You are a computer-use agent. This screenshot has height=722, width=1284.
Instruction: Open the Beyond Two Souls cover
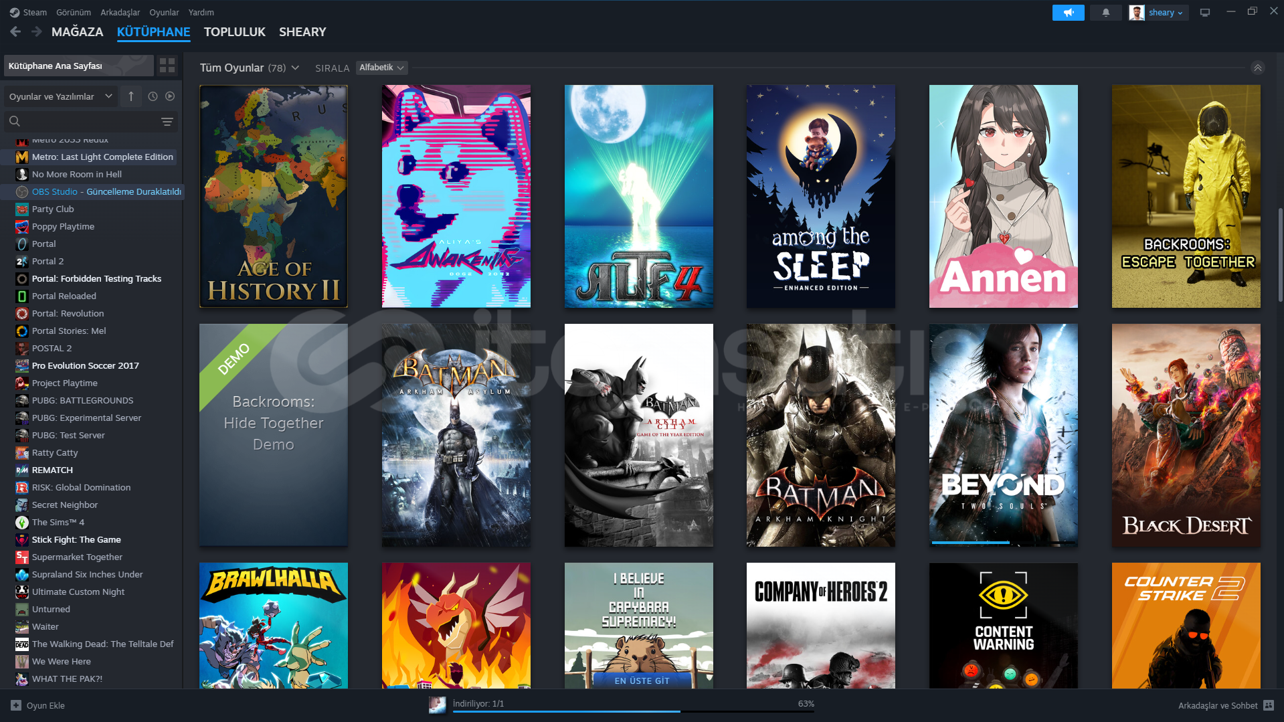(x=1003, y=435)
